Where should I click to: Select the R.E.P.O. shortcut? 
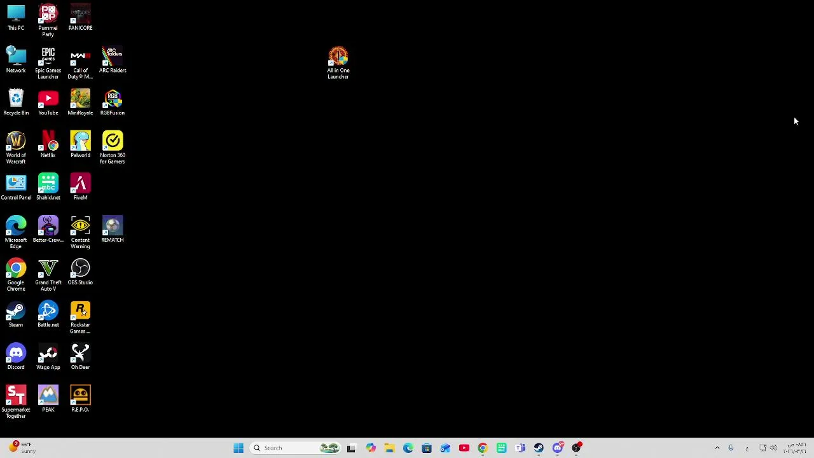(80, 399)
